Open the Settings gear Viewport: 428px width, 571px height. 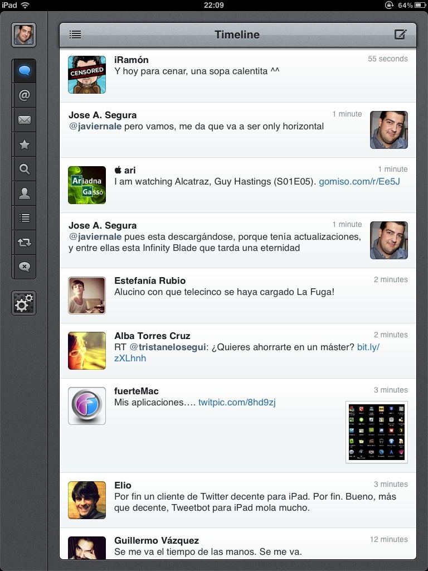click(x=24, y=304)
